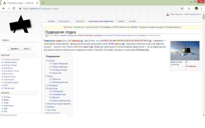The height and width of the screenshot is (128, 205).
Task: Click the user icon next to Представиться
Action: tap(168, 14)
